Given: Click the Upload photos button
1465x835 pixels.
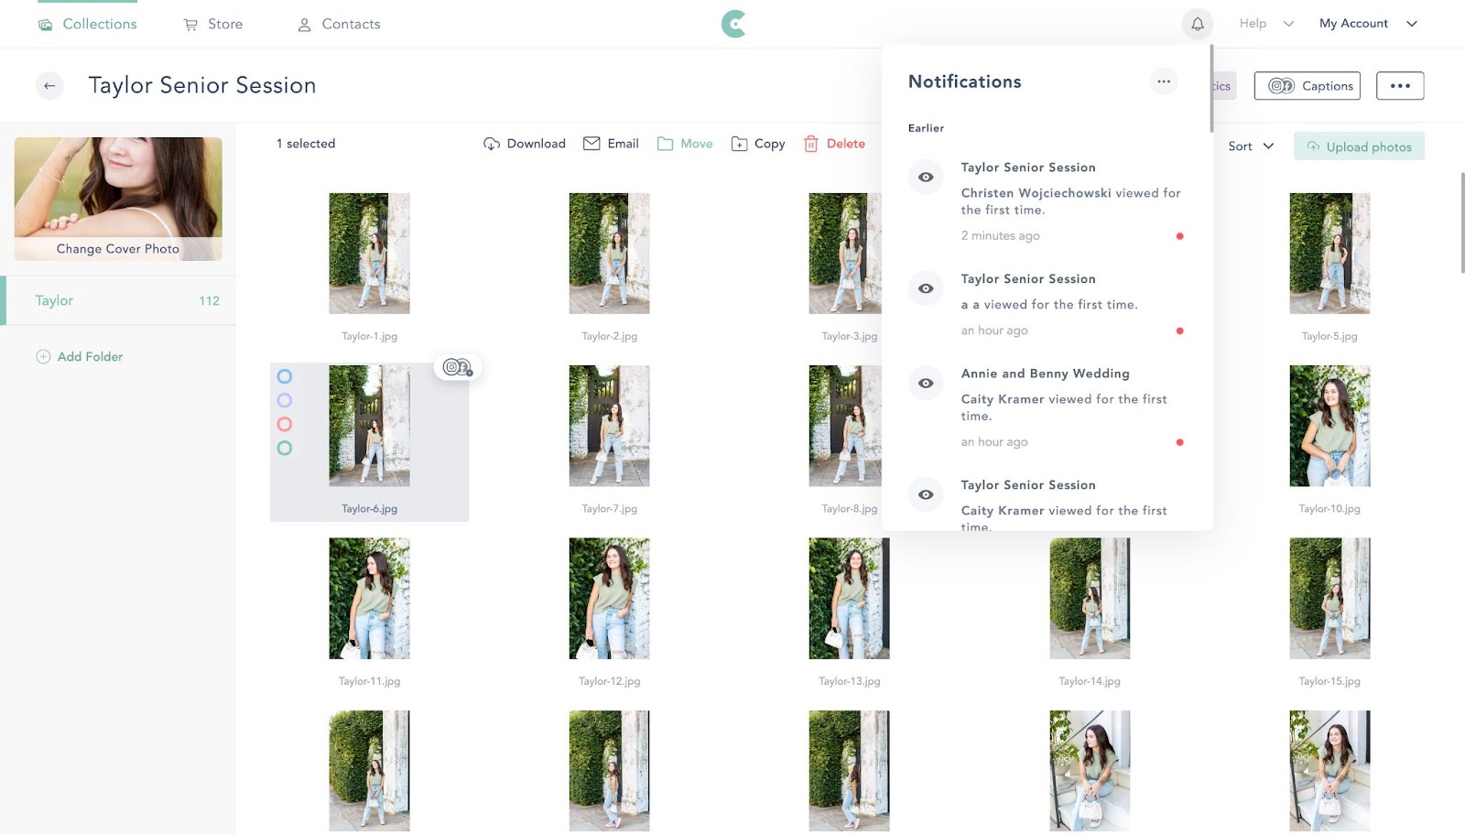Looking at the screenshot, I should (1359, 146).
